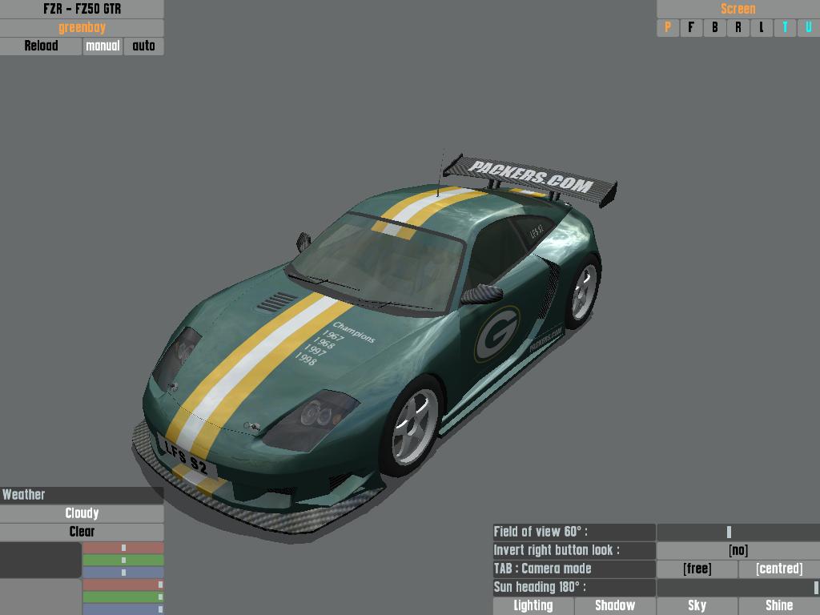Choose Cloudy weather
This screenshot has width=820, height=615.
click(x=82, y=513)
